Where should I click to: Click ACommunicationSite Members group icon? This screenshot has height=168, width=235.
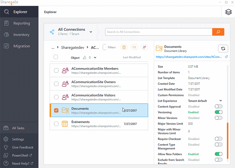[x=65, y=70]
